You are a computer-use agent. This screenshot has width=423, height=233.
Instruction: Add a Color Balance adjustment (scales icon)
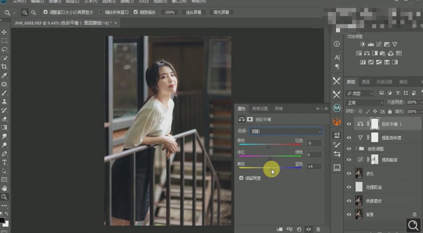[x=367, y=53]
